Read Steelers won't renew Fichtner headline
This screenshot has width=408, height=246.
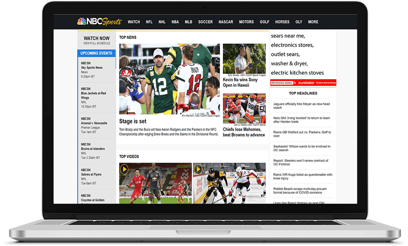coord(301,162)
